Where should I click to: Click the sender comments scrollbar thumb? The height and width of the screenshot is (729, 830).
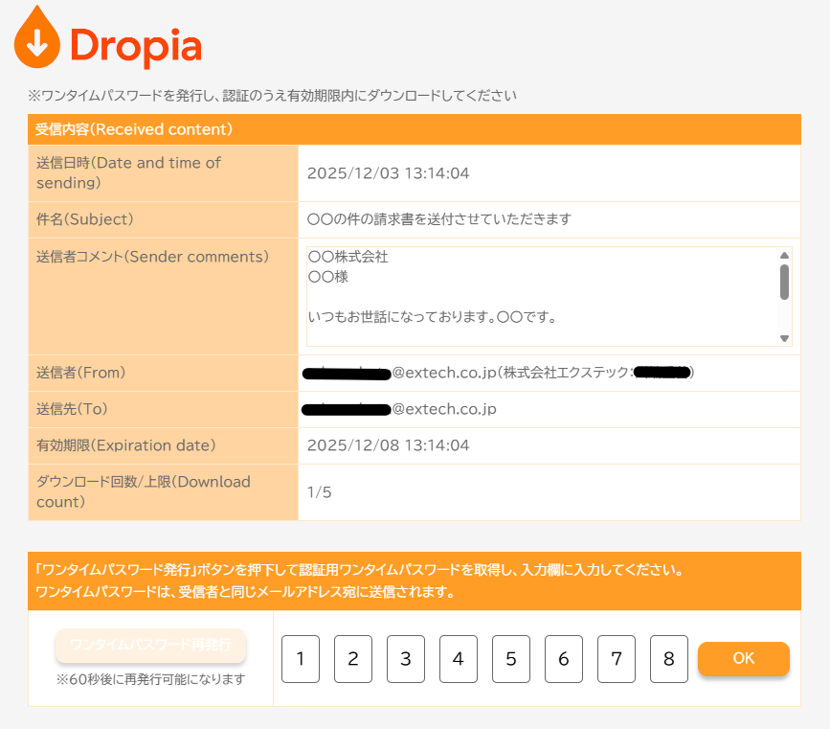tap(784, 282)
